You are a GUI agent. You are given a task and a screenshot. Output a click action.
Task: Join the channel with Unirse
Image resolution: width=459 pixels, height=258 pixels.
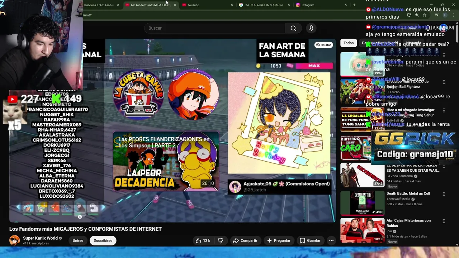point(78,240)
